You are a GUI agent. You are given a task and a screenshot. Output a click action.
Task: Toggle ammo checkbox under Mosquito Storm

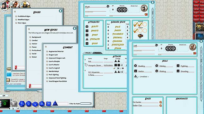coord(114,68)
